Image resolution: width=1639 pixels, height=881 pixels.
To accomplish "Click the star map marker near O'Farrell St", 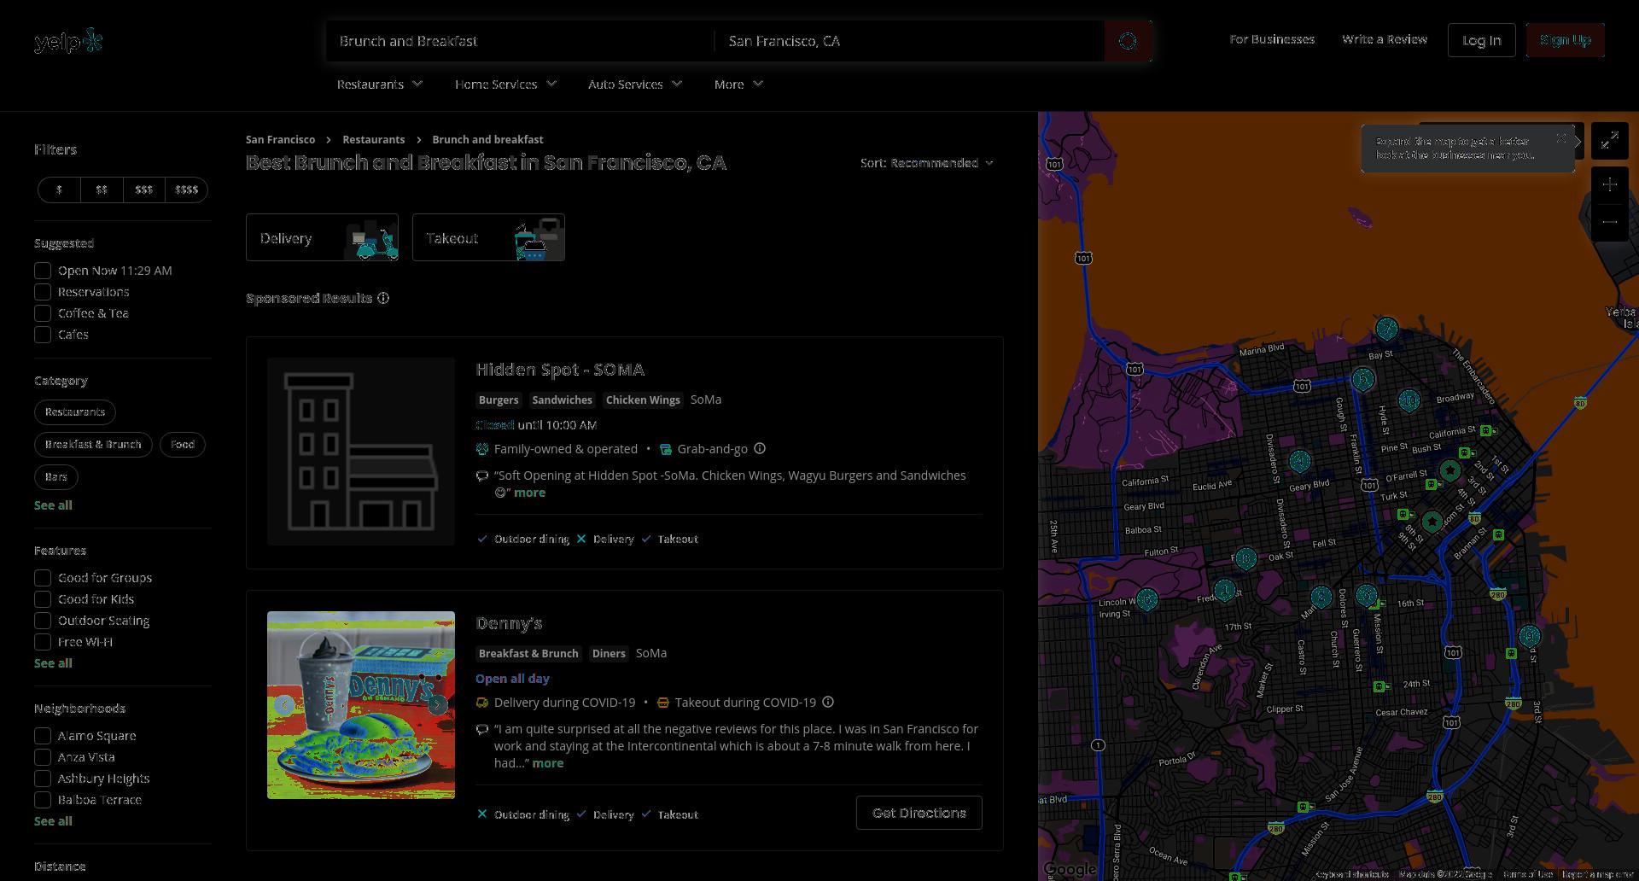I will point(1449,470).
